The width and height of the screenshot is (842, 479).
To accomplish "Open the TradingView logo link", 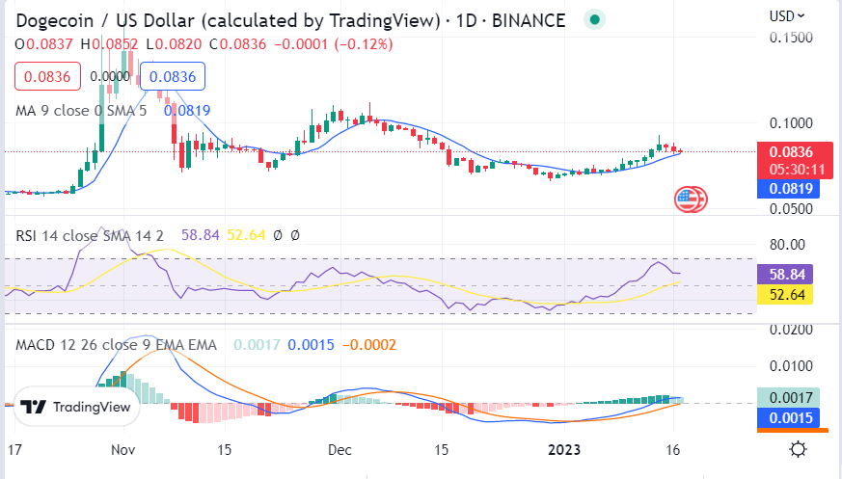I will coord(76,407).
